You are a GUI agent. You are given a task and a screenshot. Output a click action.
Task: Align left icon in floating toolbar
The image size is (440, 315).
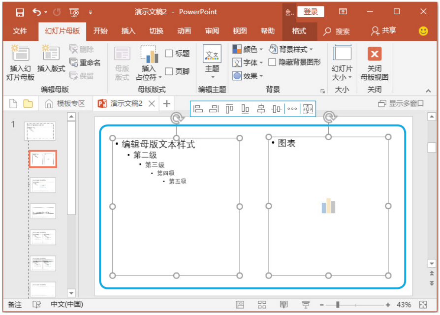point(198,109)
